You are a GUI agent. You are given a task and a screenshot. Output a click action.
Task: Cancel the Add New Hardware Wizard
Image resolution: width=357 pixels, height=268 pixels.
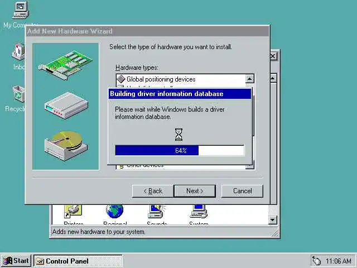point(242,191)
